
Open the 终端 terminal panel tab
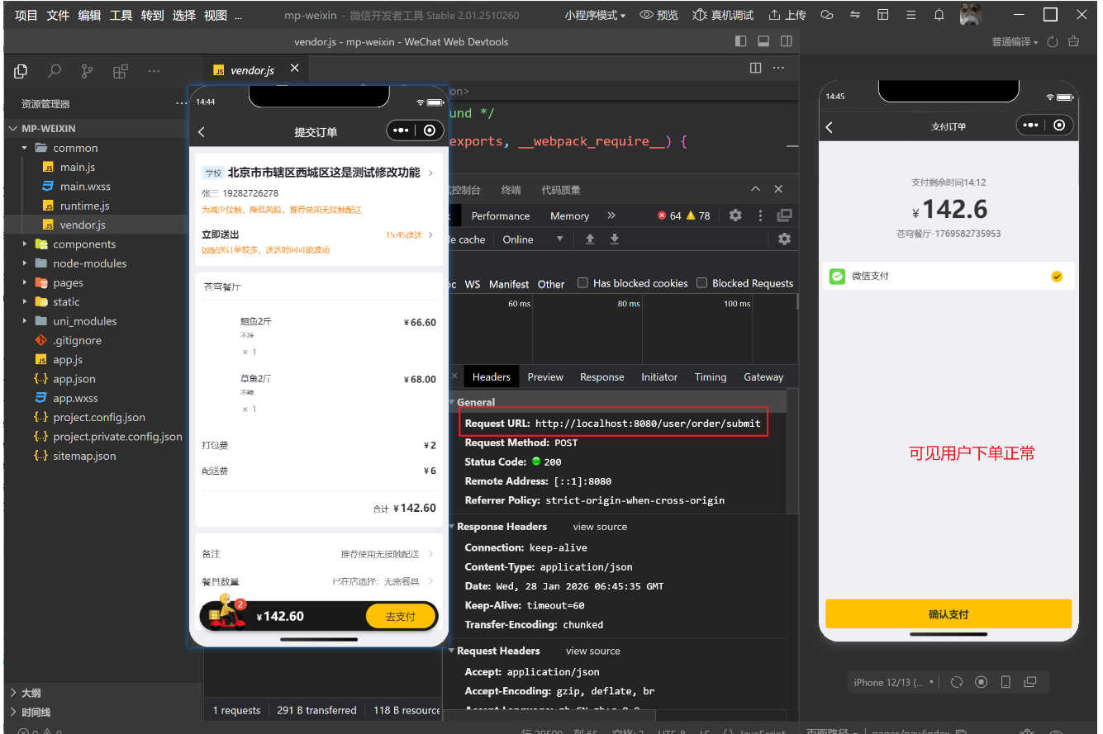[x=511, y=190]
